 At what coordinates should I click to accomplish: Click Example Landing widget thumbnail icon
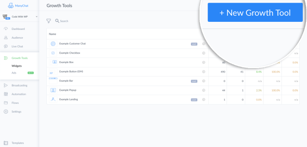click(53, 100)
